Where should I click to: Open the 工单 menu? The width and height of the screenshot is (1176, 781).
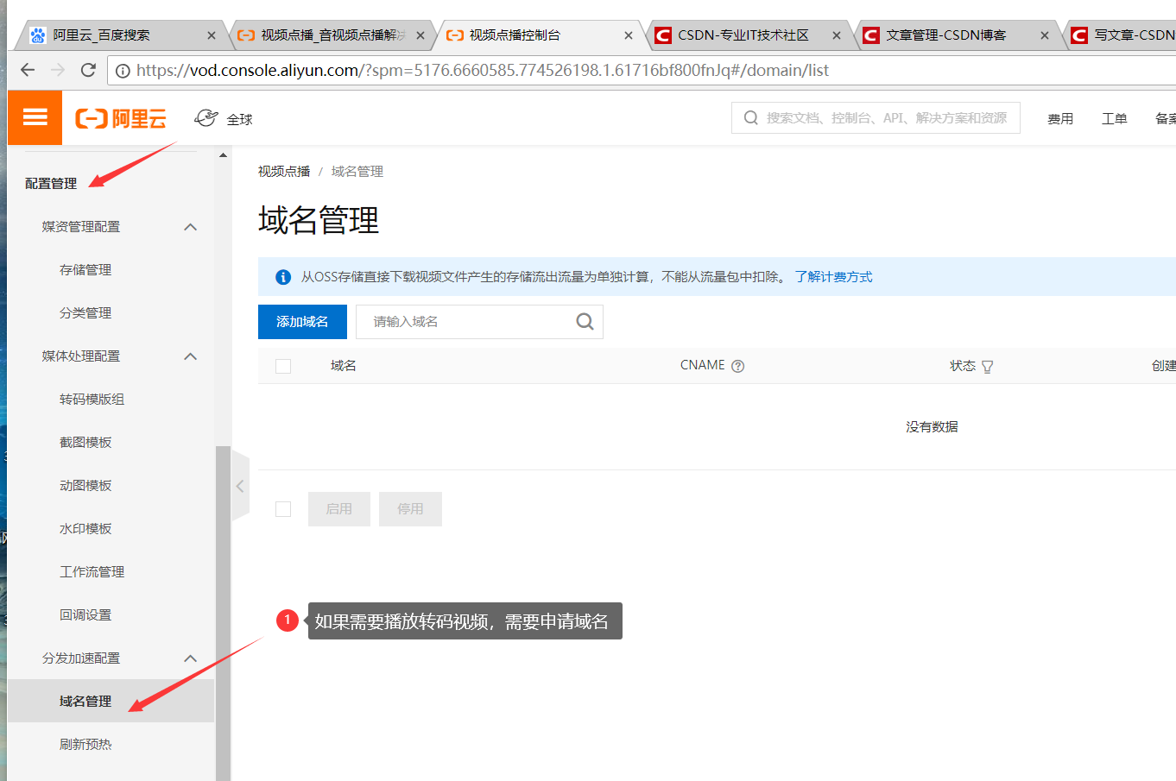[1114, 117]
